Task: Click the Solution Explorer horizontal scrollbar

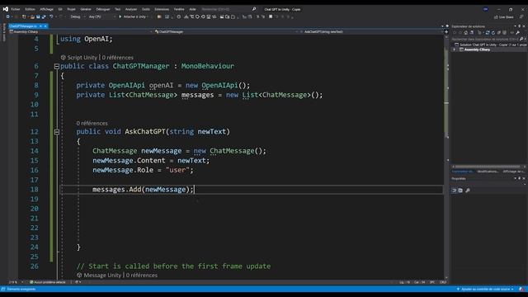Action: (488, 167)
